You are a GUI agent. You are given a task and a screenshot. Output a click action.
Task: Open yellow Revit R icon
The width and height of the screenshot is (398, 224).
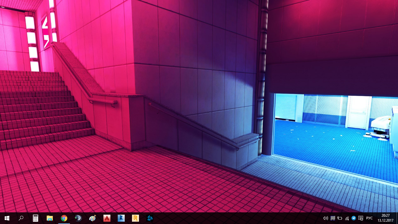[x=135, y=218]
